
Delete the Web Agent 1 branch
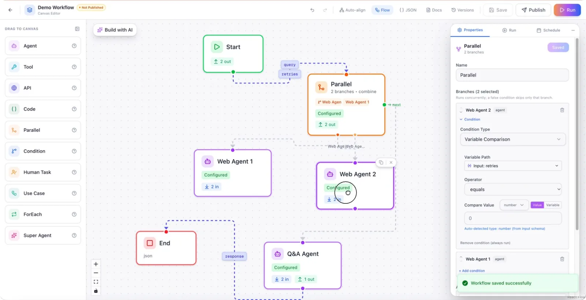pyautogui.click(x=562, y=259)
